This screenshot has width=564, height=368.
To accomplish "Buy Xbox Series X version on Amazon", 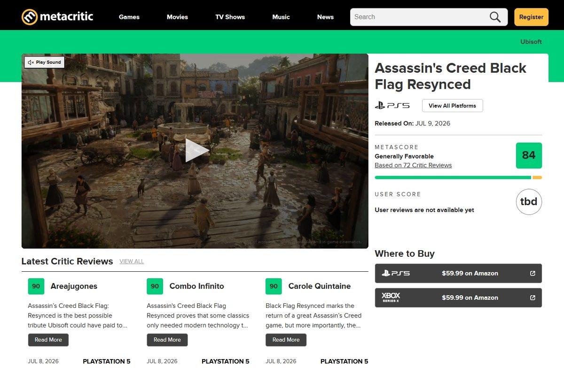I will point(458,298).
